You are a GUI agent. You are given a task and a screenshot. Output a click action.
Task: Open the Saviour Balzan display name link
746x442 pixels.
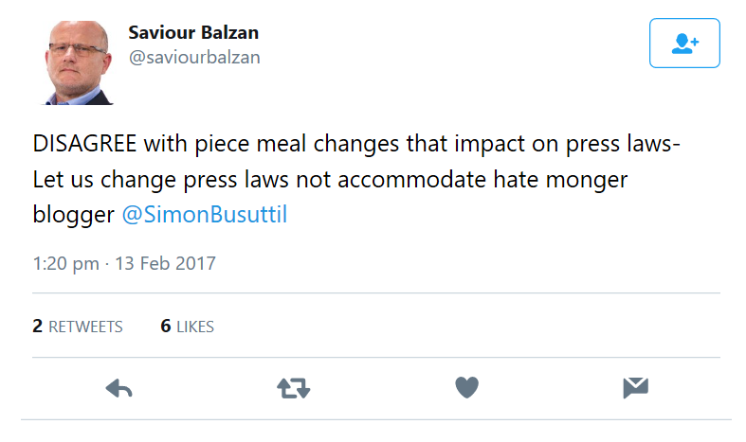[193, 33]
